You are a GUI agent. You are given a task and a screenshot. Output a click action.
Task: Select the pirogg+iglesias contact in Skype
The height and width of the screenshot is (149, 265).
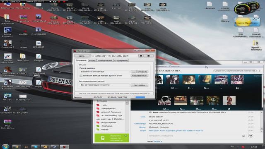[x=108, y=123]
